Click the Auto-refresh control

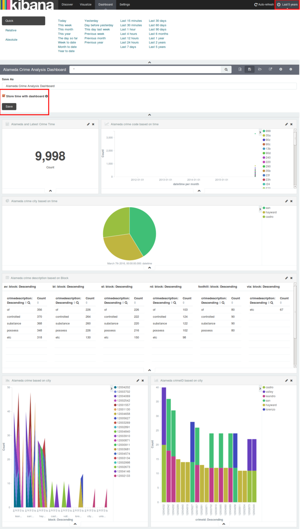[264, 4]
